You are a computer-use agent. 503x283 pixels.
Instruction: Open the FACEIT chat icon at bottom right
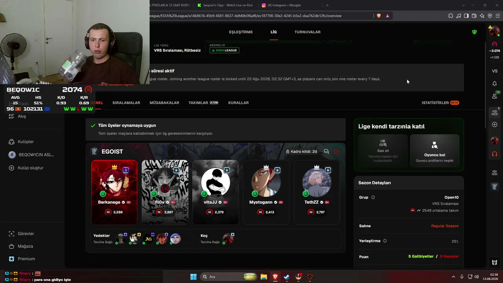point(495,263)
